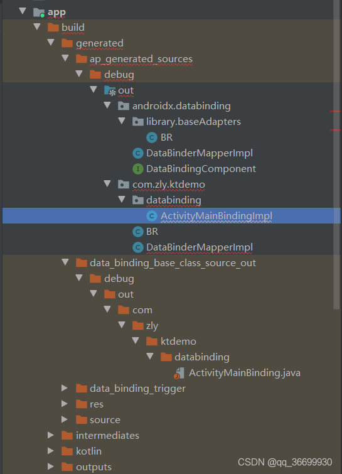The image size is (342, 474).
Task: Click the intermediates folder icon
Action: tap(67, 435)
